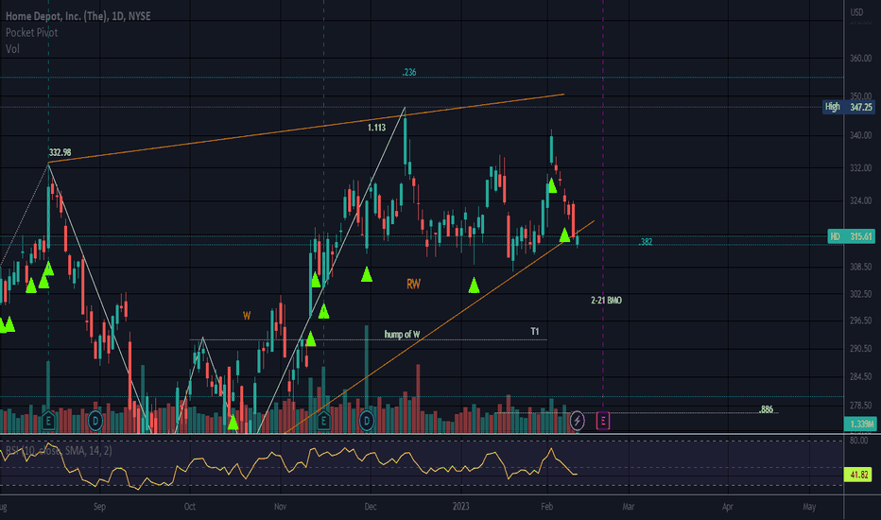Select the green triangle at October low
The image size is (881, 520).
(233, 423)
